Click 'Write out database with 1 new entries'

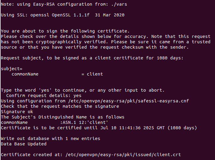coord(50,139)
